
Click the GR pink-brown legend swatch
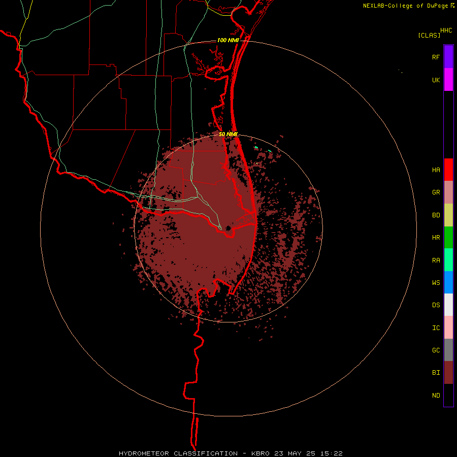click(448, 192)
